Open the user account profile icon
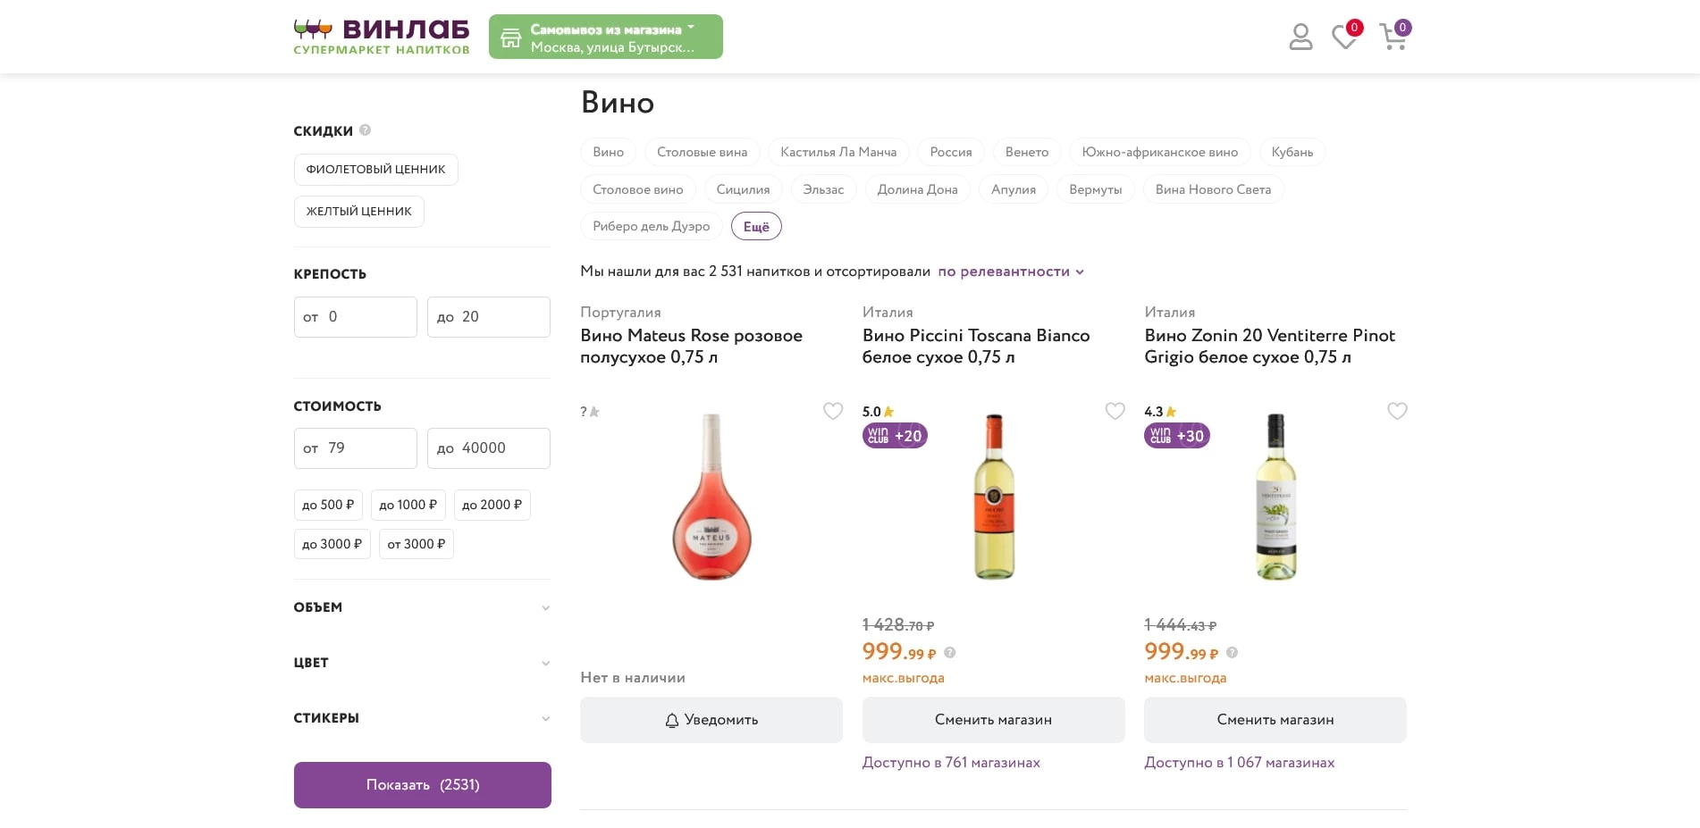The height and width of the screenshot is (828, 1700). coord(1300,37)
